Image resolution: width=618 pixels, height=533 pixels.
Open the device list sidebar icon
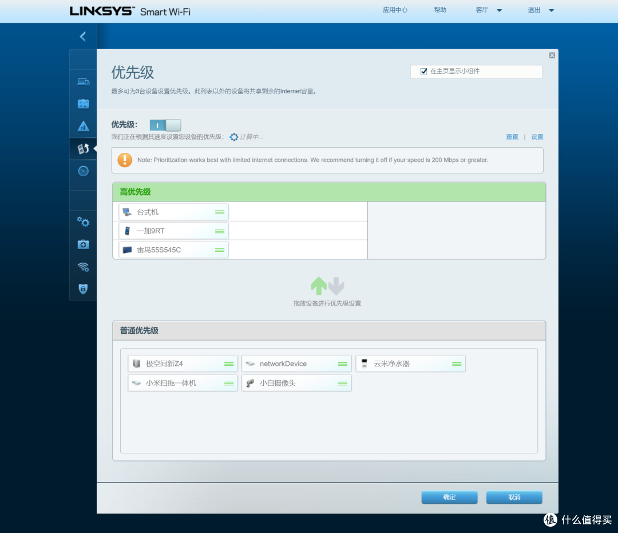[84, 81]
